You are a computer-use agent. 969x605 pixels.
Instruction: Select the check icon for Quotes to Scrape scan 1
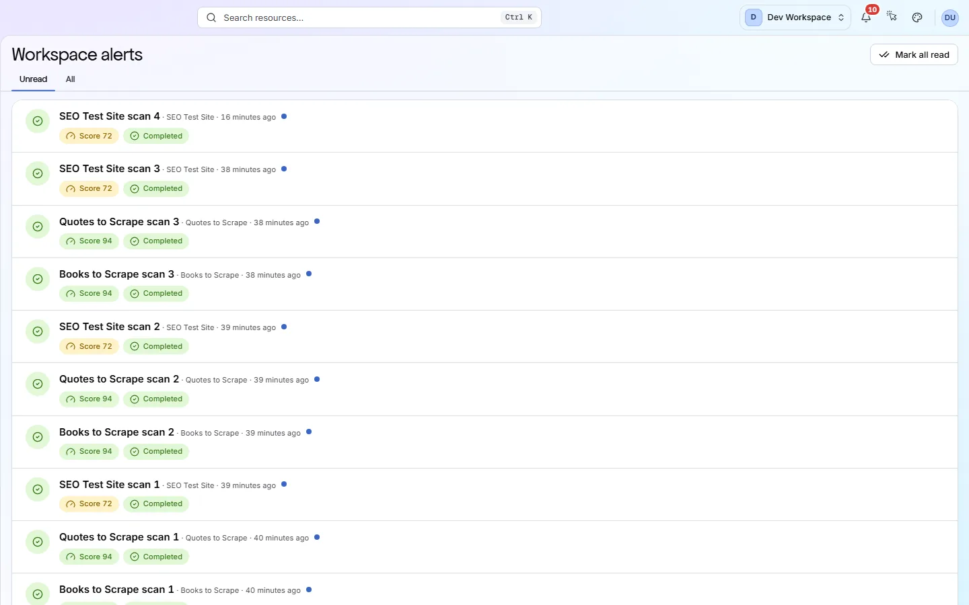coord(38,542)
